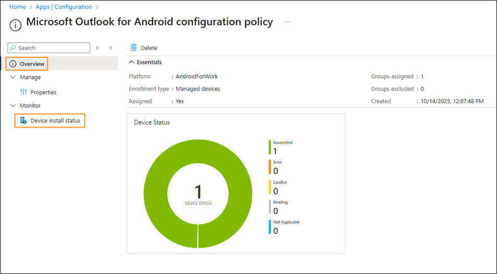Click the Delete trash can icon
The width and height of the screenshot is (497, 274).
[134, 47]
